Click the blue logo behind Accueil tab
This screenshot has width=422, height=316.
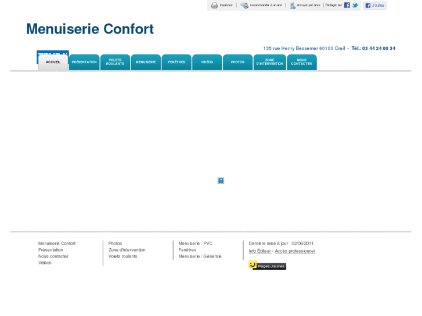pos(53,53)
